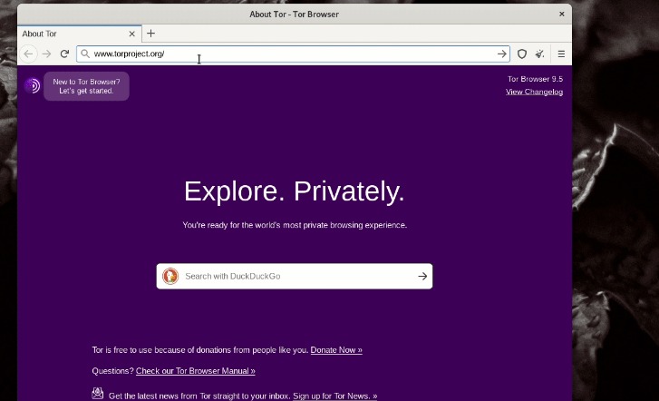Focus the Search with DuckDuckGo field
The height and width of the screenshot is (401, 659).
tap(295, 276)
